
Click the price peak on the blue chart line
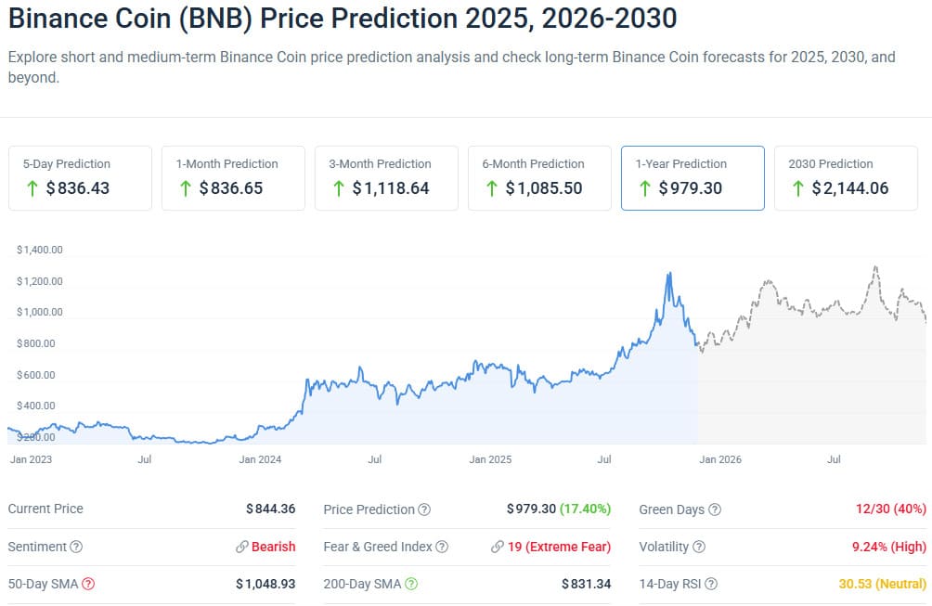[x=668, y=274]
